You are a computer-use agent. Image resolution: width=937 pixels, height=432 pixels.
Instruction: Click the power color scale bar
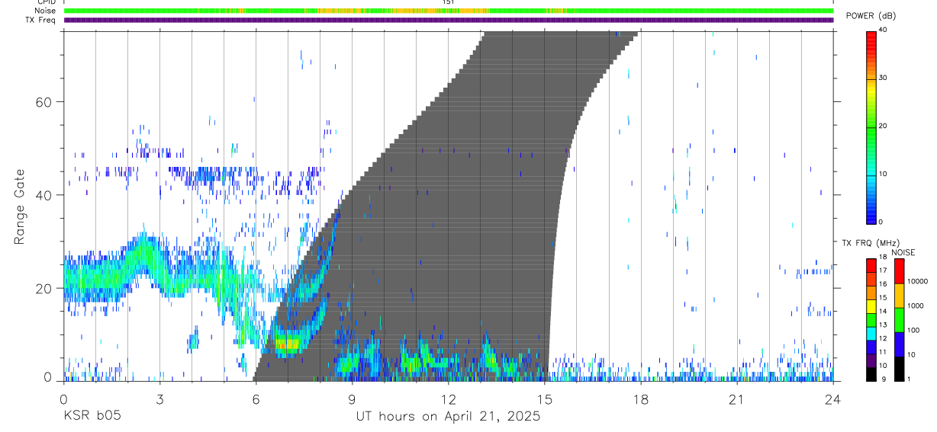(x=871, y=126)
